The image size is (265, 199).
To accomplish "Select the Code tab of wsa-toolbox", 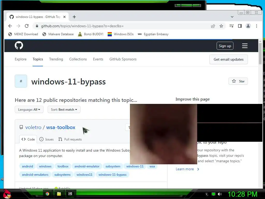I will (x=28, y=139).
